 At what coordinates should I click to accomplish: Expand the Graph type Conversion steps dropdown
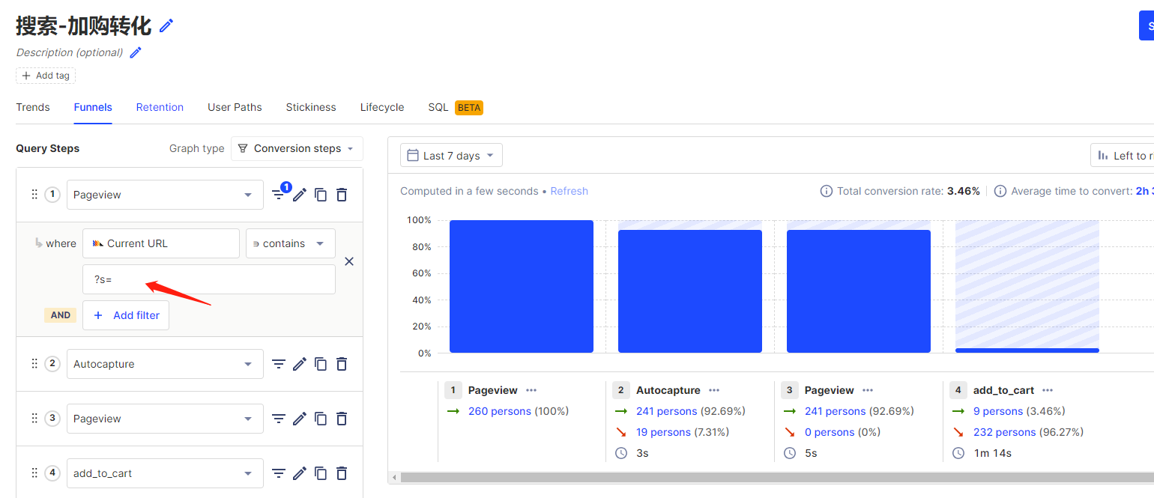[x=297, y=148]
